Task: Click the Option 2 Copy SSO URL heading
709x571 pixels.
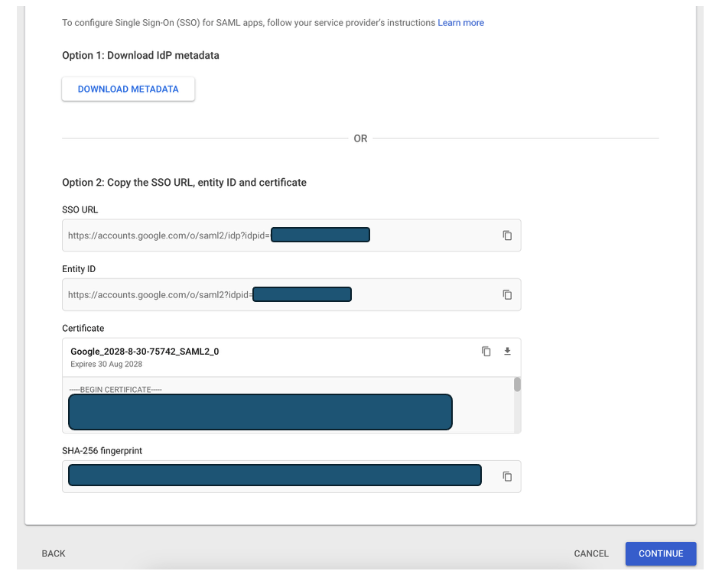Action: click(184, 183)
